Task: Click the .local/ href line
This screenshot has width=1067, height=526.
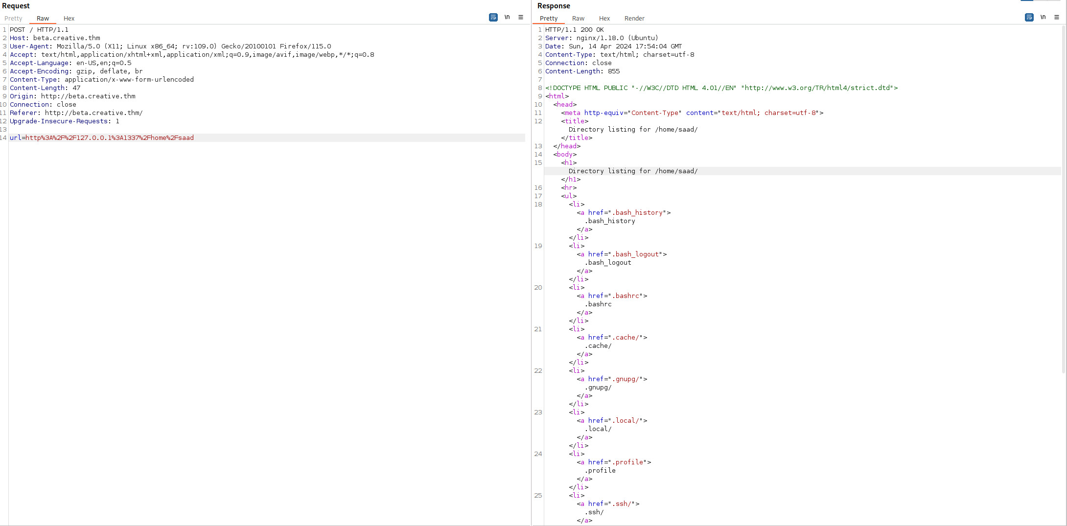Action: (x=612, y=421)
